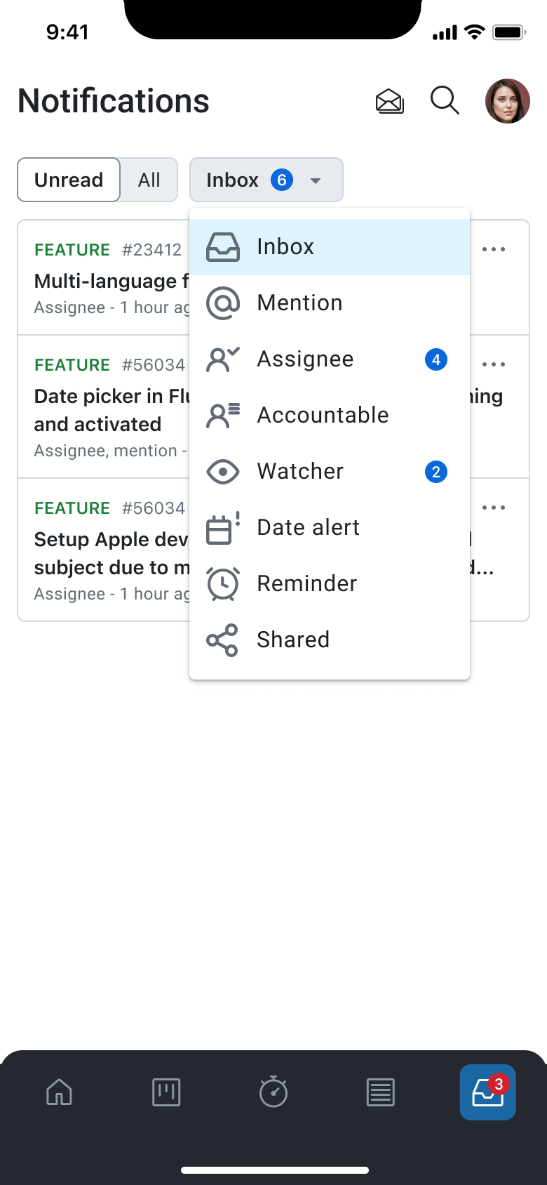Open the timer icon in bottom navigation

[x=273, y=1092]
